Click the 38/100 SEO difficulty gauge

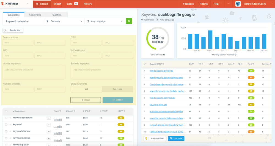coord(158,38)
